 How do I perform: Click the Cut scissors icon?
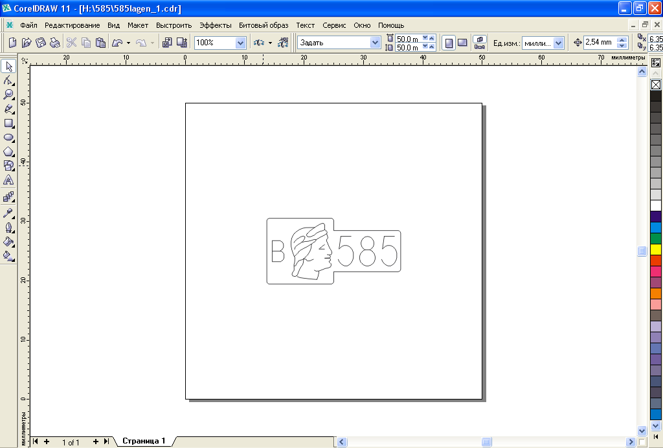pos(71,42)
